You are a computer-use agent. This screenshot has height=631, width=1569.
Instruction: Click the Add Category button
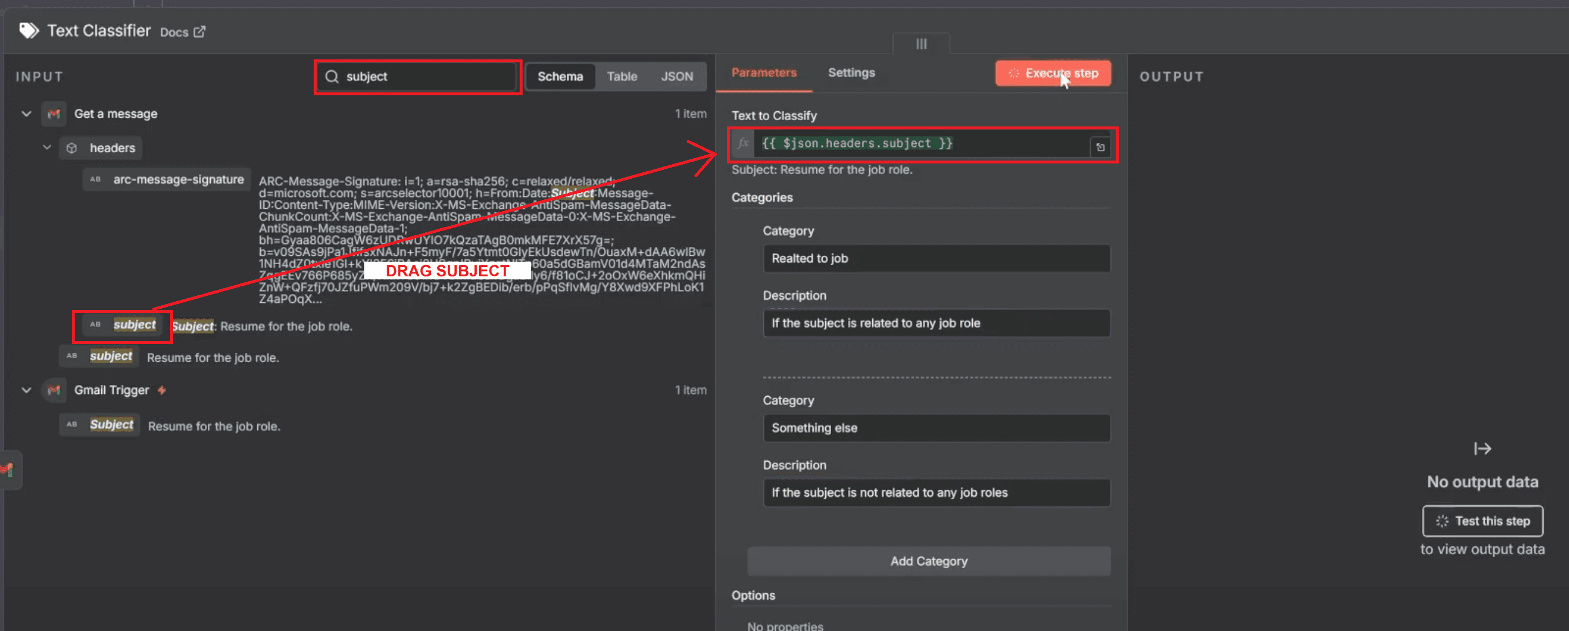[929, 561]
